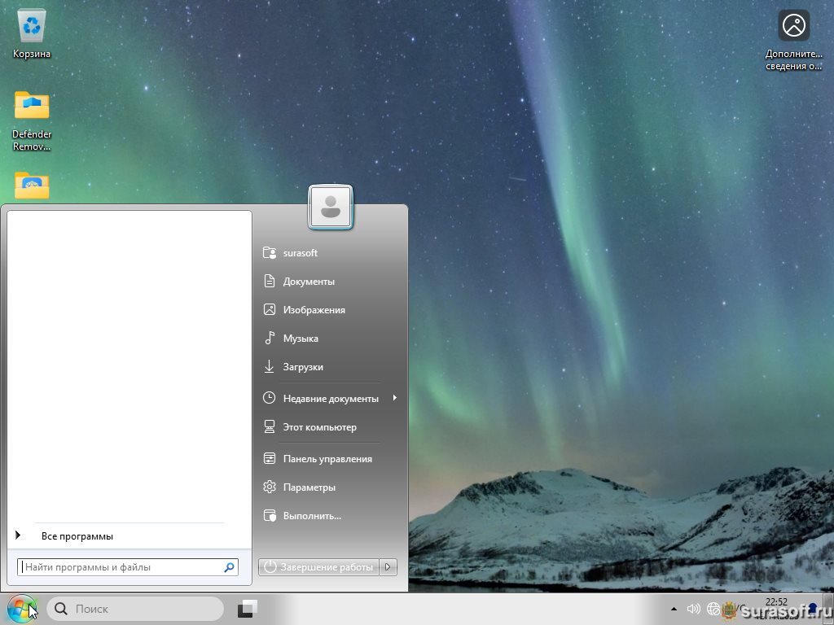
Task: Click the taskbar Поиск search box
Action: (x=135, y=609)
